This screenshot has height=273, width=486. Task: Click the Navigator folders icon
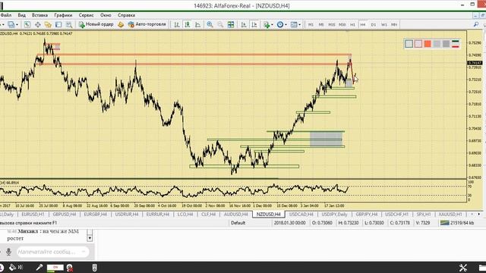tap(48, 24)
